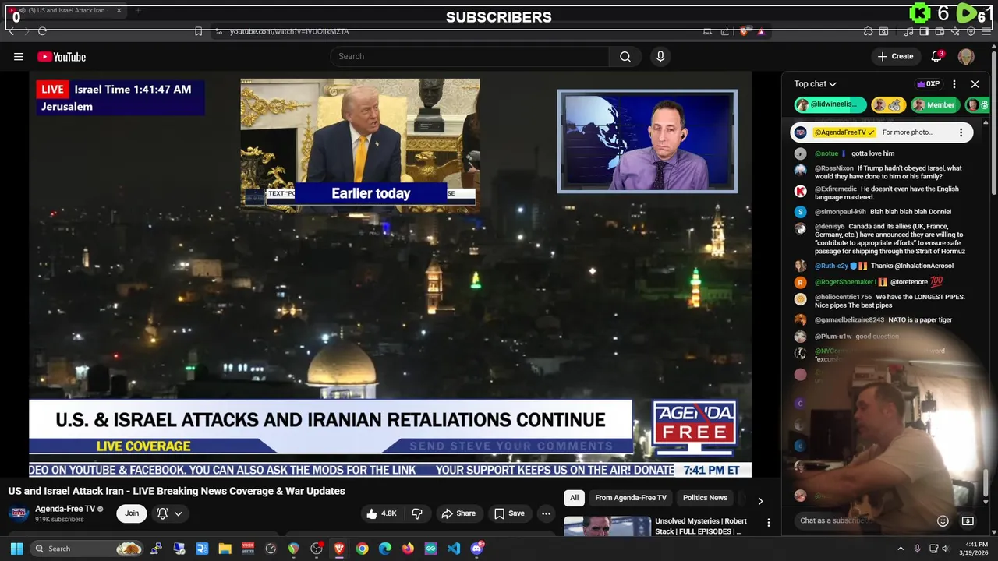Open the Unsolved Mysteries video thumbnail

[607, 526]
